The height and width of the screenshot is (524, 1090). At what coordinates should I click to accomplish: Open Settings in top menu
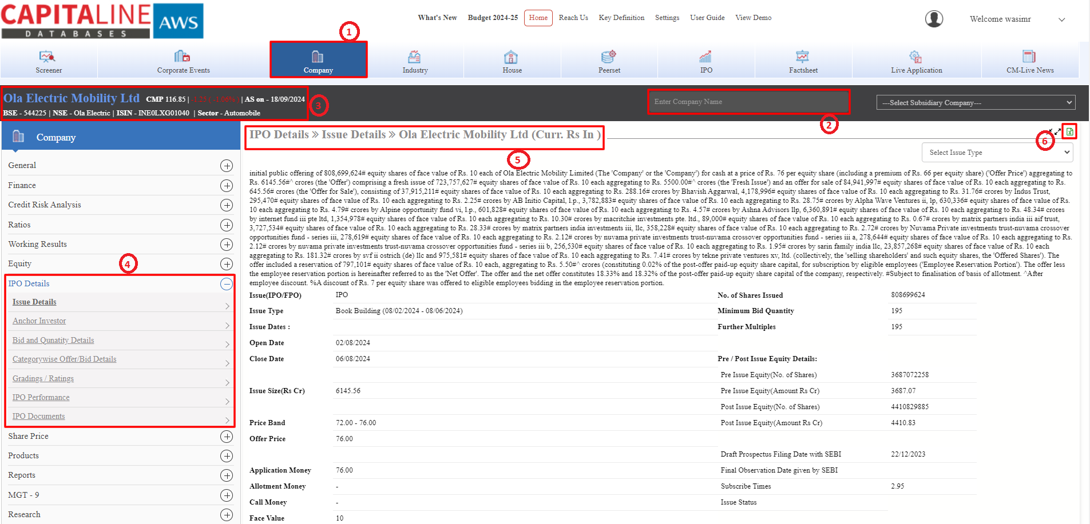[x=667, y=18]
